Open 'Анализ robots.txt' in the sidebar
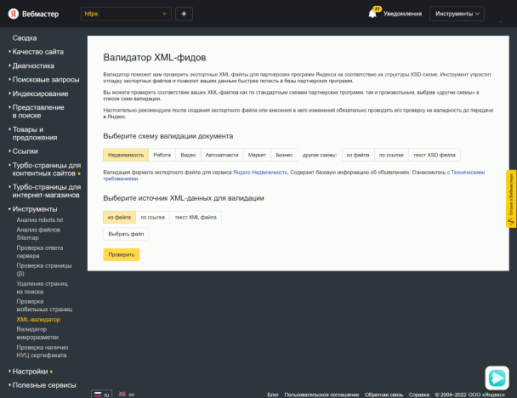 click(x=40, y=220)
